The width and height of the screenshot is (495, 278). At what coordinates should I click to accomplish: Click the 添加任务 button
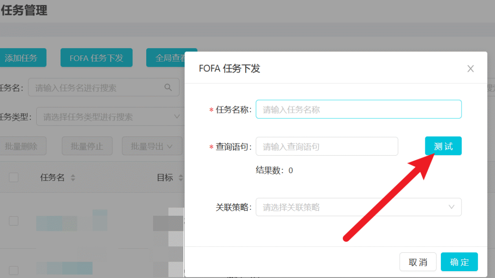(x=22, y=57)
